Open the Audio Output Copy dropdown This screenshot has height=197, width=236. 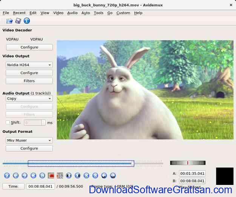click(29, 98)
